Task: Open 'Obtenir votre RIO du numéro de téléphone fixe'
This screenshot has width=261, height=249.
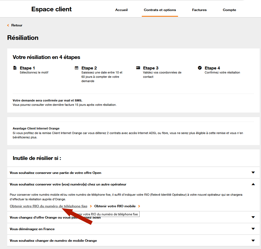Action: point(48,206)
